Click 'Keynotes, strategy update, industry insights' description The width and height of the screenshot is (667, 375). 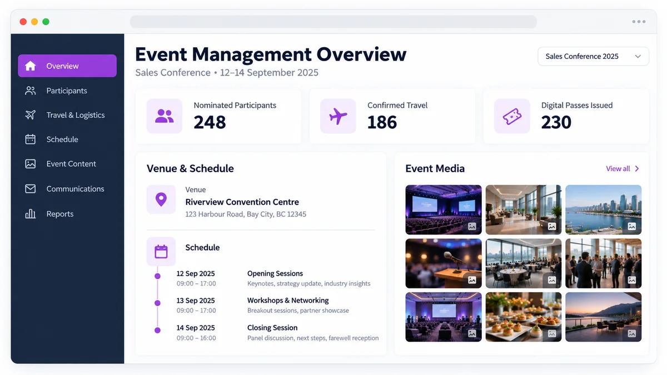[x=308, y=283]
